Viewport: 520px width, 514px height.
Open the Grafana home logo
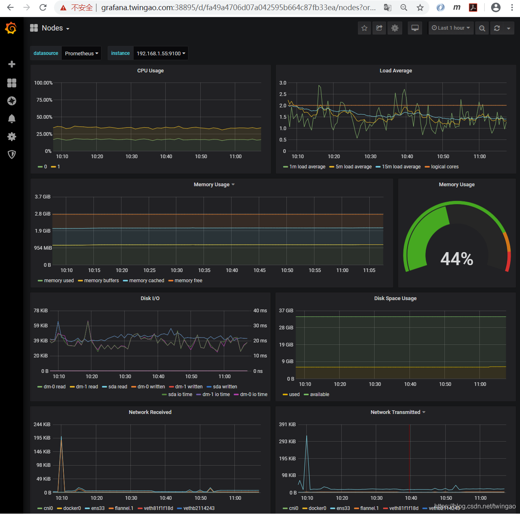point(11,28)
